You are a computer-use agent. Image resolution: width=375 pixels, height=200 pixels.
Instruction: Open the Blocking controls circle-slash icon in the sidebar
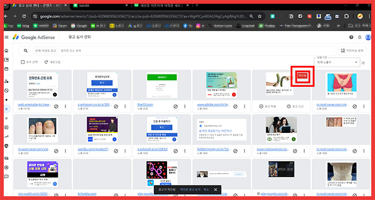[x=6, y=91]
